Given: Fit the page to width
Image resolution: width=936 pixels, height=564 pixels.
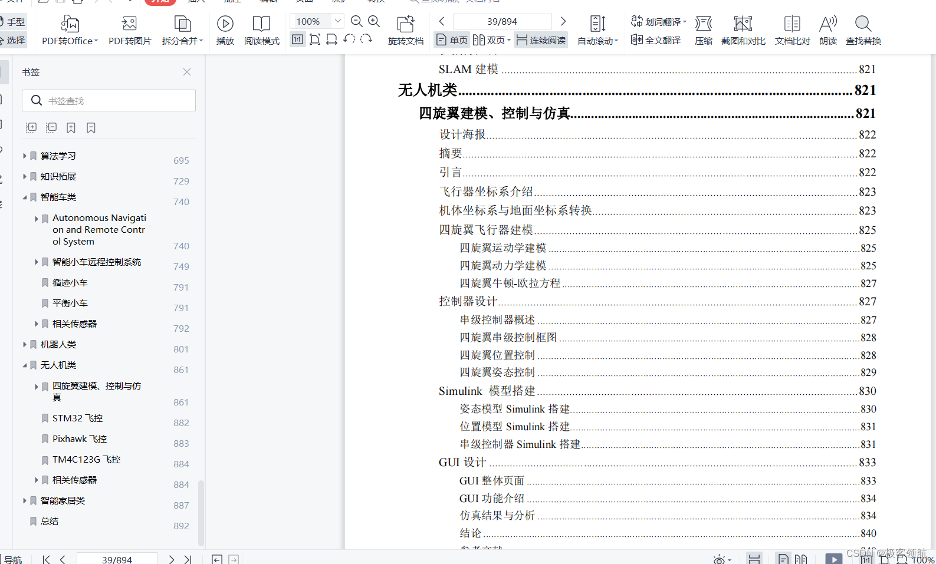Looking at the screenshot, I should point(332,39).
